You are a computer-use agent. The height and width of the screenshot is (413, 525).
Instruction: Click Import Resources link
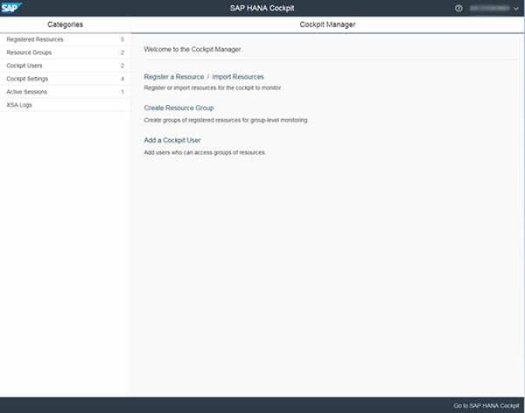(238, 77)
